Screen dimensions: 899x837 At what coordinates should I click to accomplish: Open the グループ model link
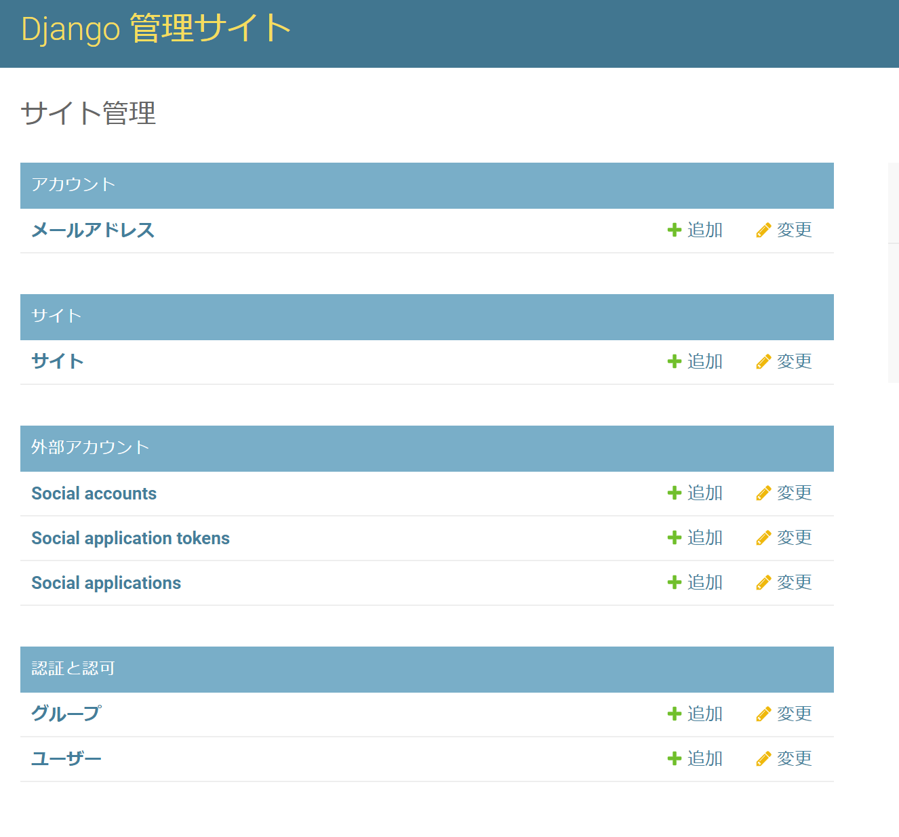66,714
